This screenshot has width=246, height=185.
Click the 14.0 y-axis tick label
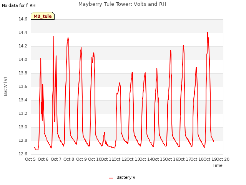[23, 60]
